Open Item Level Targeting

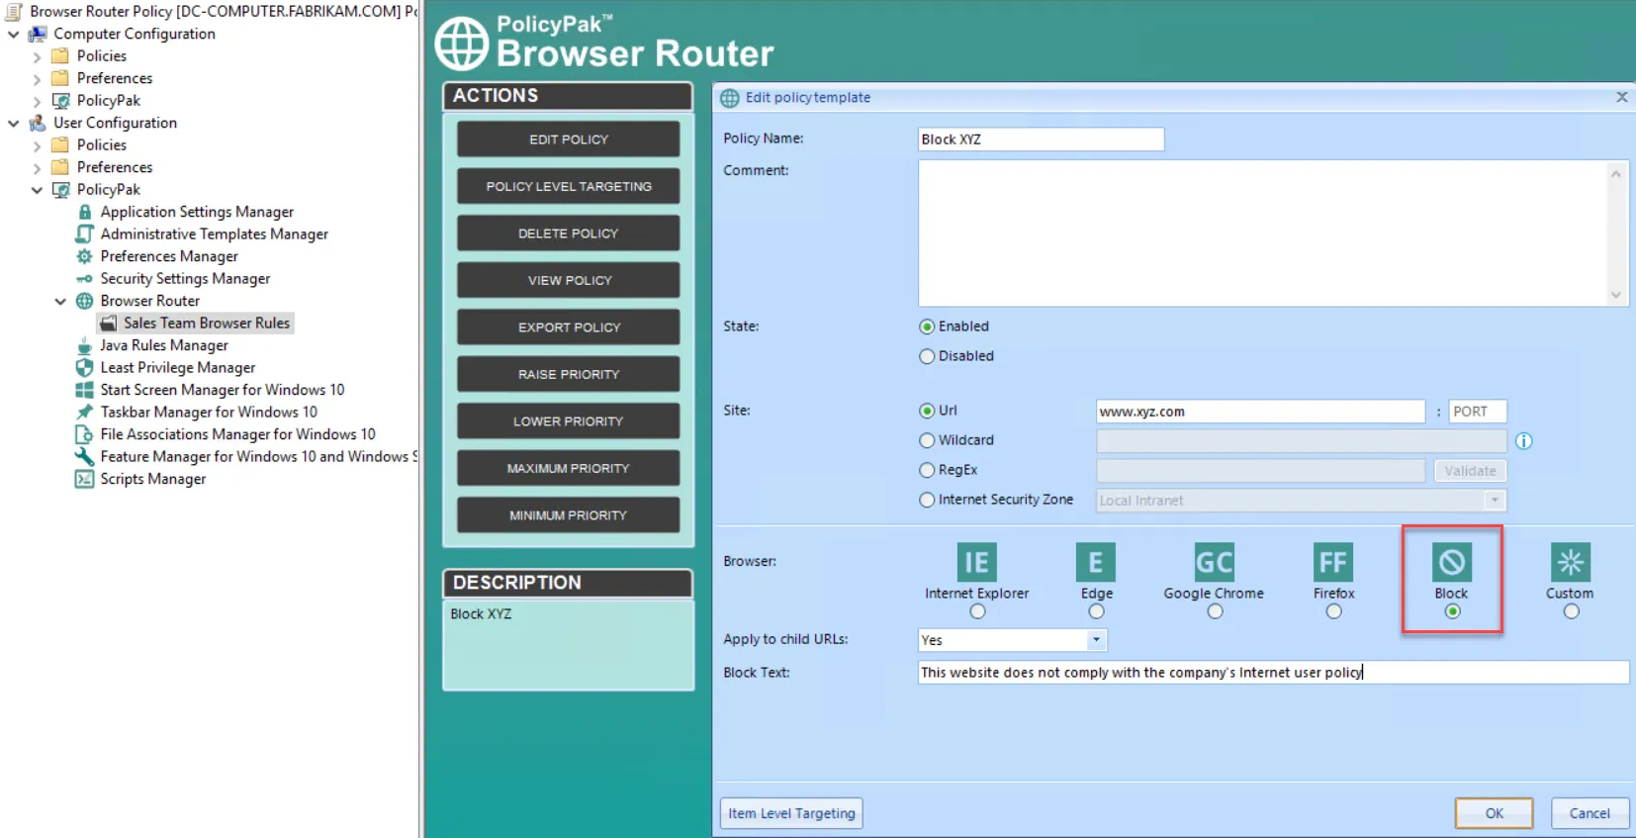point(791,813)
